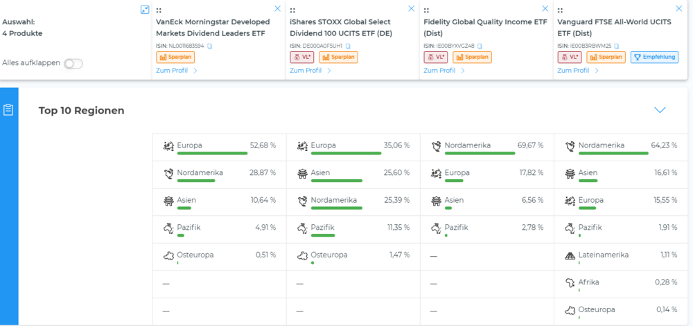Click drag handle of Fidelity Global Quality column
The image size is (693, 326).
click(x=426, y=10)
